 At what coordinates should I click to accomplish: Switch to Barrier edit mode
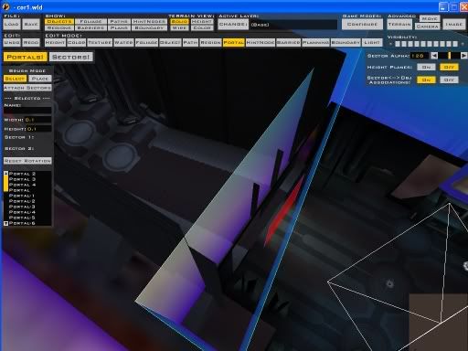tap(288, 43)
